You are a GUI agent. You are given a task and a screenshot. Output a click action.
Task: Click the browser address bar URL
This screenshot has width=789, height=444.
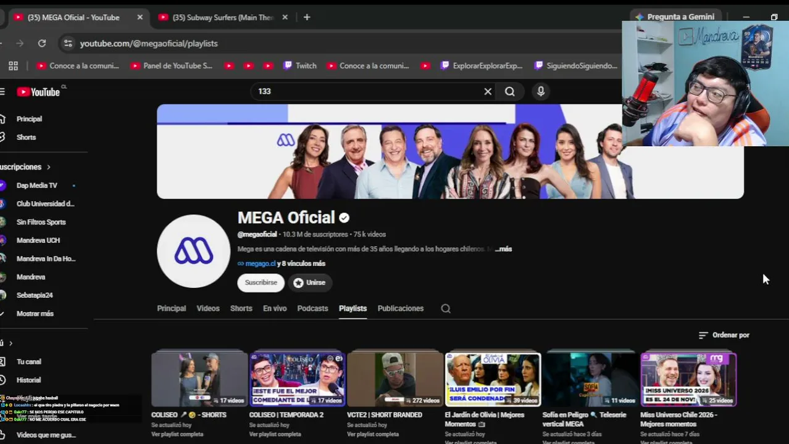149,43
